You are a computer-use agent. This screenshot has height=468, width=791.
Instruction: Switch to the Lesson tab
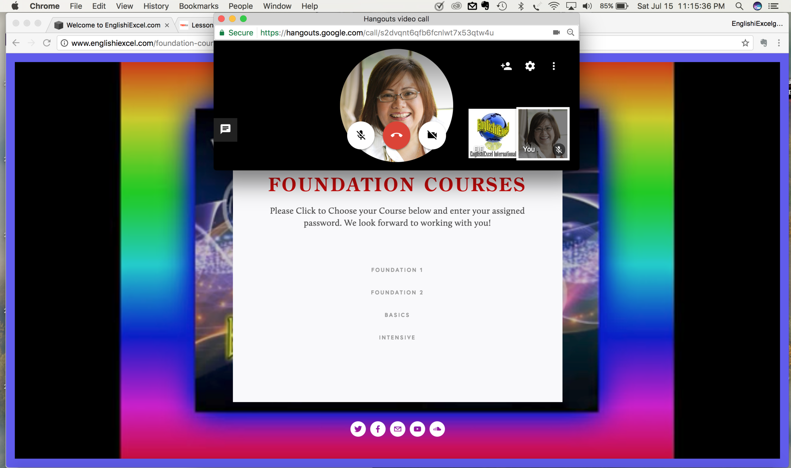click(x=198, y=25)
